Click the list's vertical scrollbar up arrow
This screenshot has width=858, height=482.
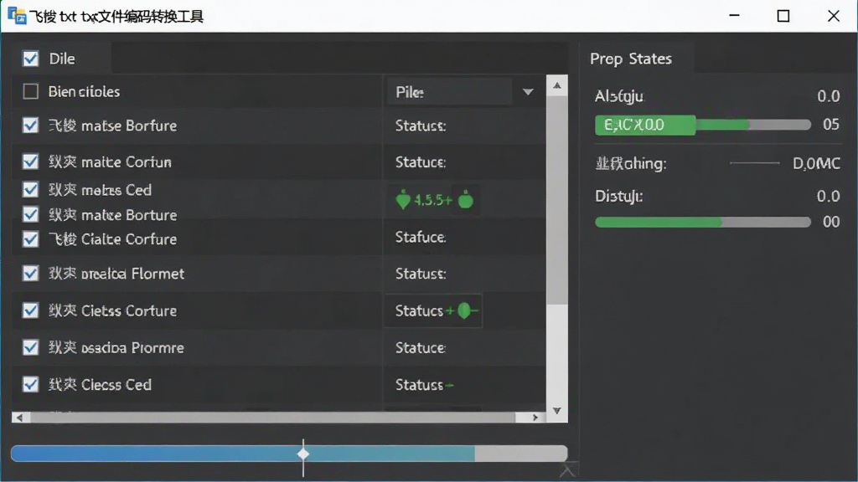(556, 85)
